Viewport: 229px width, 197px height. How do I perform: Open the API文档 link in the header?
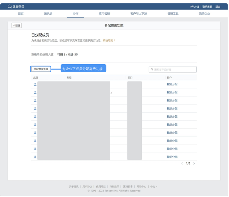pos(194,6)
